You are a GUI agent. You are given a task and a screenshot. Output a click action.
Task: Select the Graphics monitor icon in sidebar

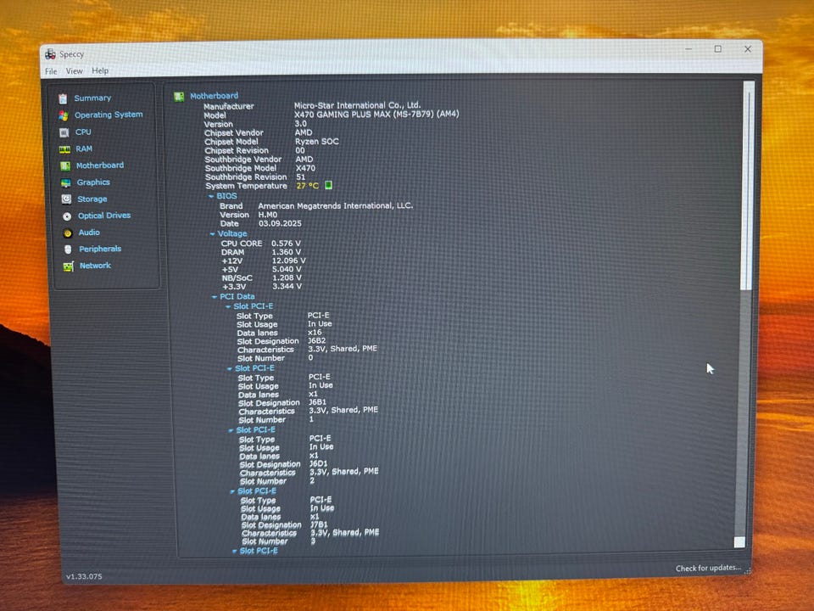65,183
